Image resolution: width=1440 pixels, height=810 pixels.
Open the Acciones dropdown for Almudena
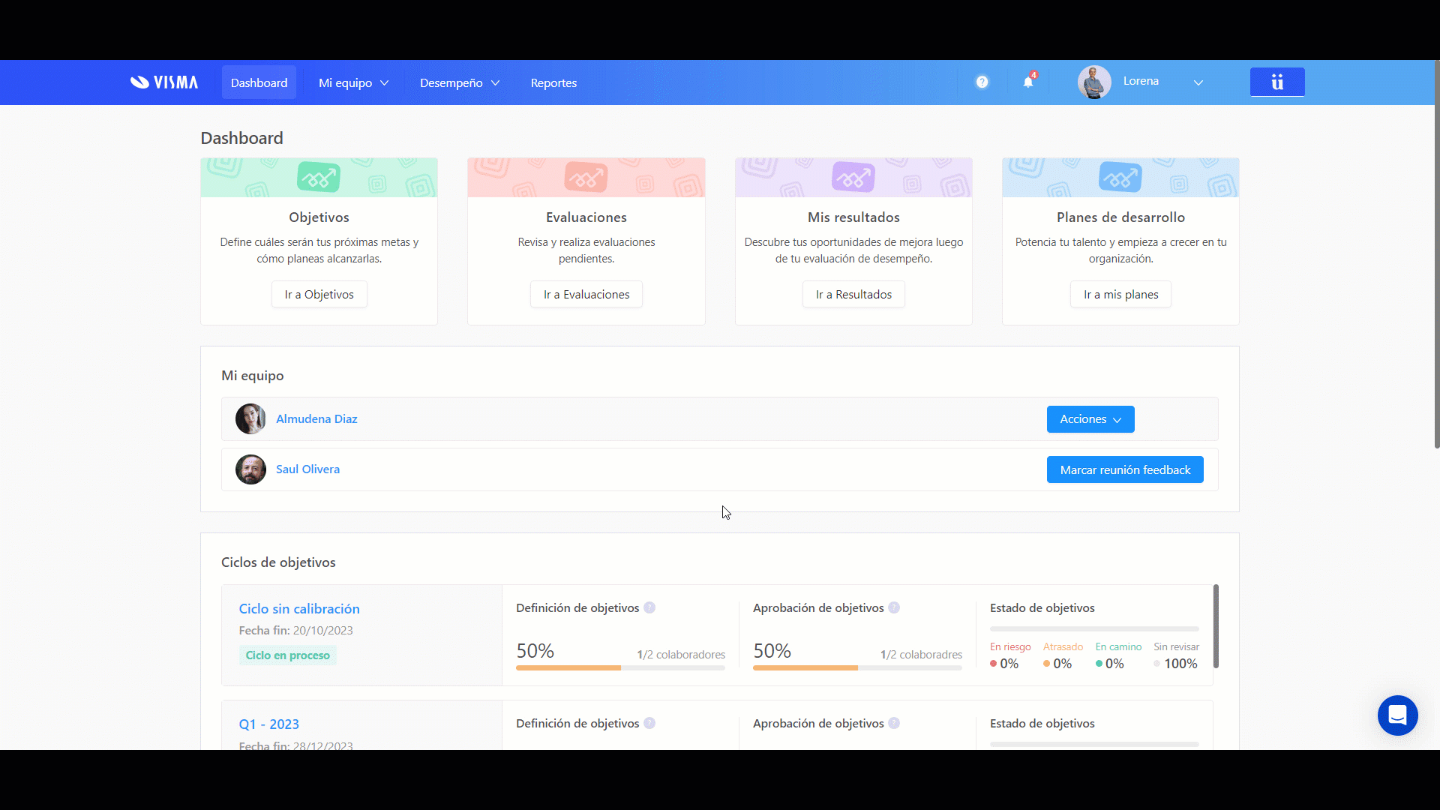pos(1090,419)
